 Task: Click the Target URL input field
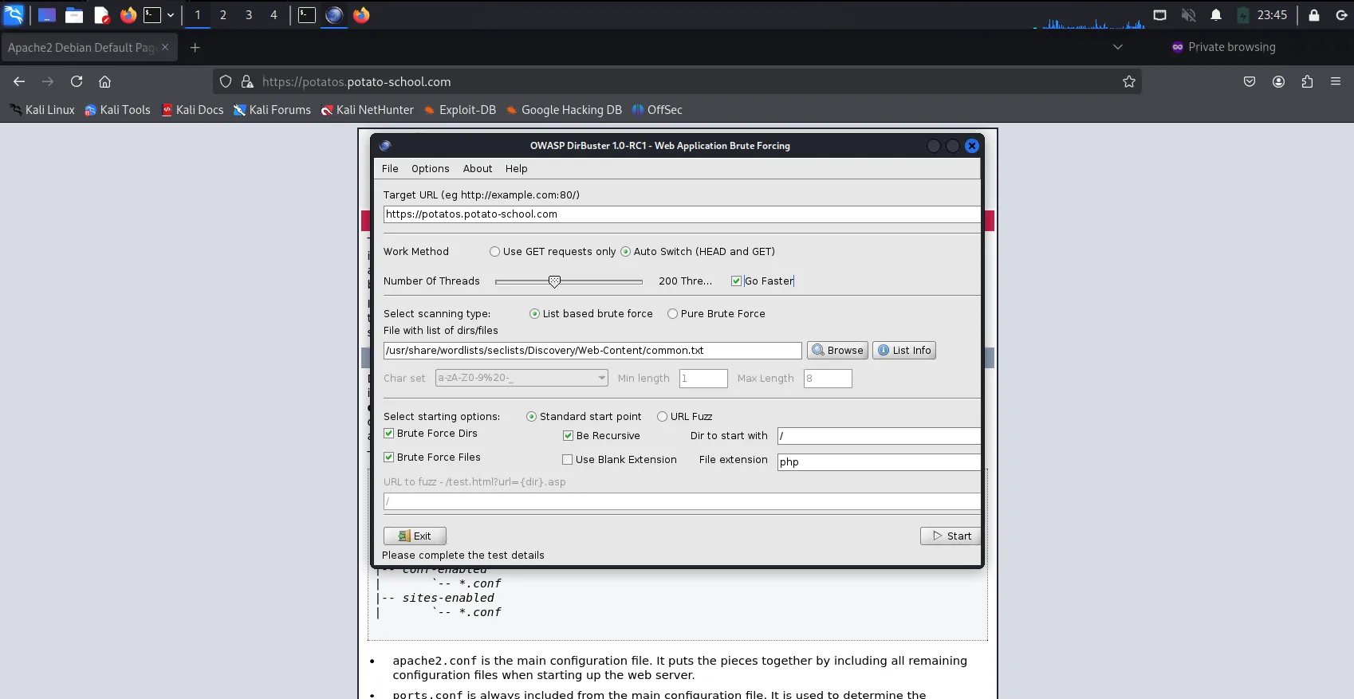(x=682, y=214)
